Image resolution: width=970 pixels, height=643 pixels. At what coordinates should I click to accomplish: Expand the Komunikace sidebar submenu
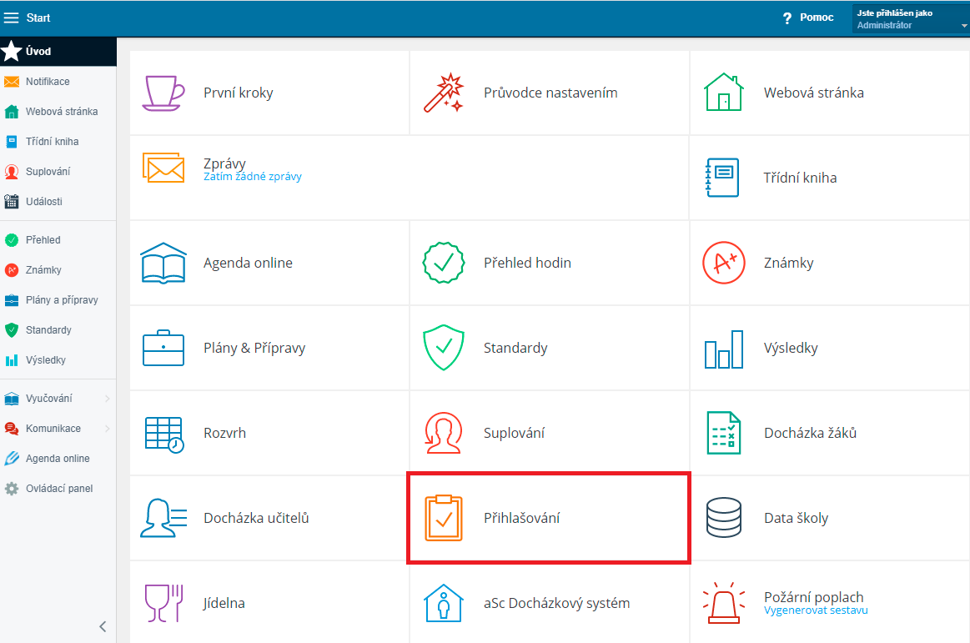point(107,429)
